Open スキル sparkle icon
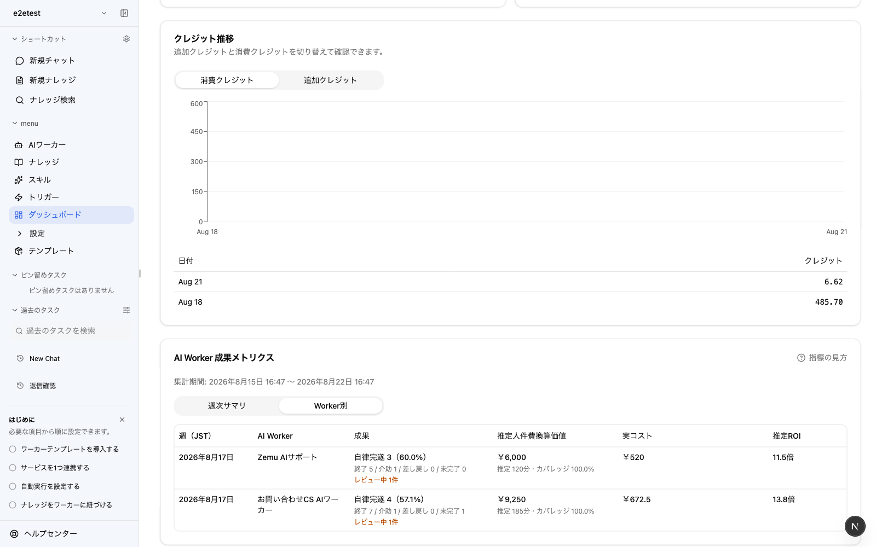The height and width of the screenshot is (547, 876). pyautogui.click(x=19, y=180)
